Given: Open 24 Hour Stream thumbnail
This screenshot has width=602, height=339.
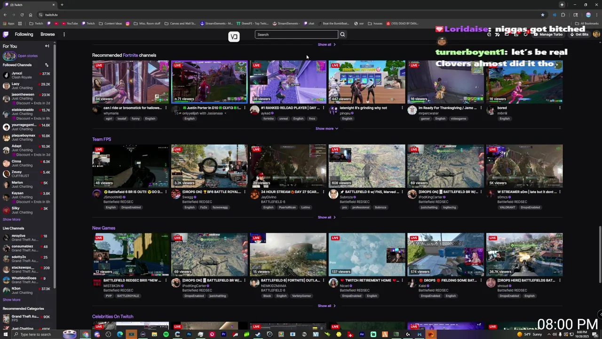Looking at the screenshot, I should coord(288,166).
